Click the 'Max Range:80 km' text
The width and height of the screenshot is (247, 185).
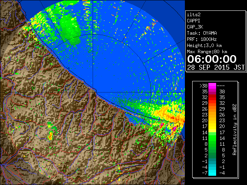207,52
